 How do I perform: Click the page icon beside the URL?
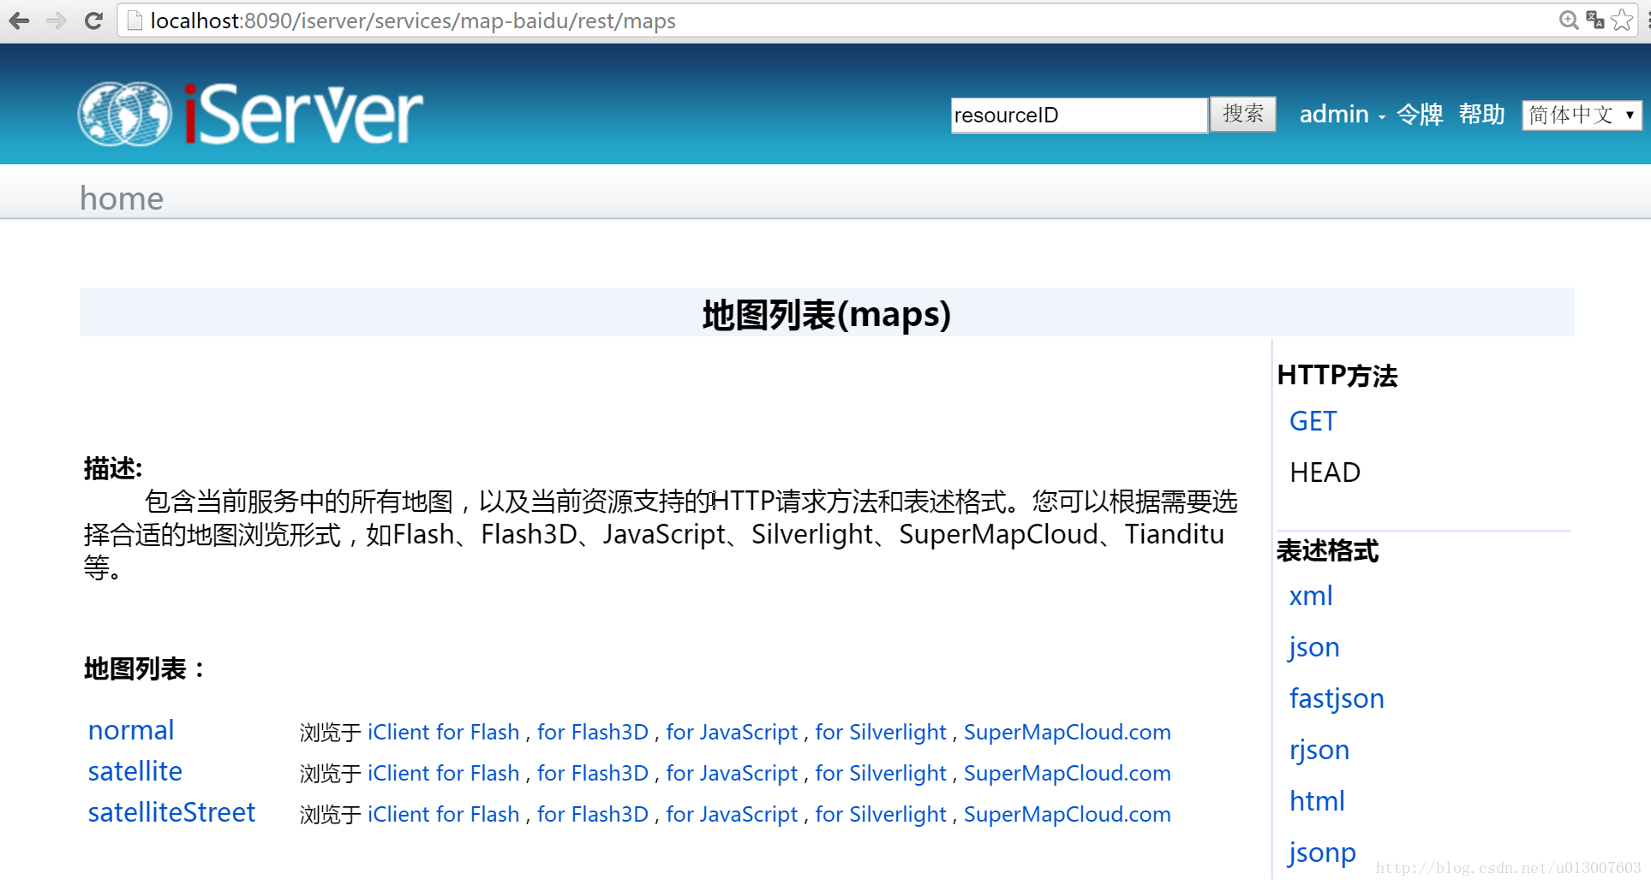pos(135,21)
